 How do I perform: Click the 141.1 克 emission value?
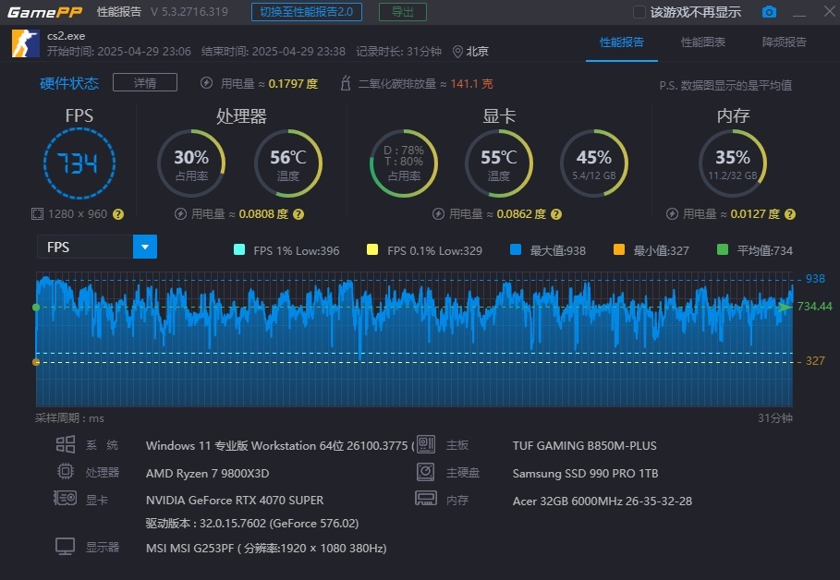(471, 83)
